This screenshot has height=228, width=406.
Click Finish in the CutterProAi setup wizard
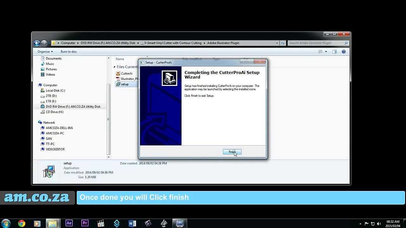(x=232, y=152)
